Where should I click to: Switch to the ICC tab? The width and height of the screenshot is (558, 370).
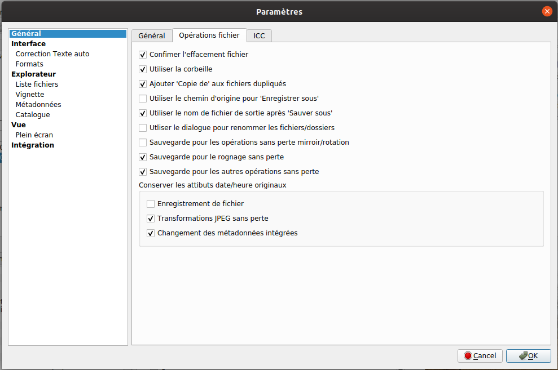tap(259, 35)
